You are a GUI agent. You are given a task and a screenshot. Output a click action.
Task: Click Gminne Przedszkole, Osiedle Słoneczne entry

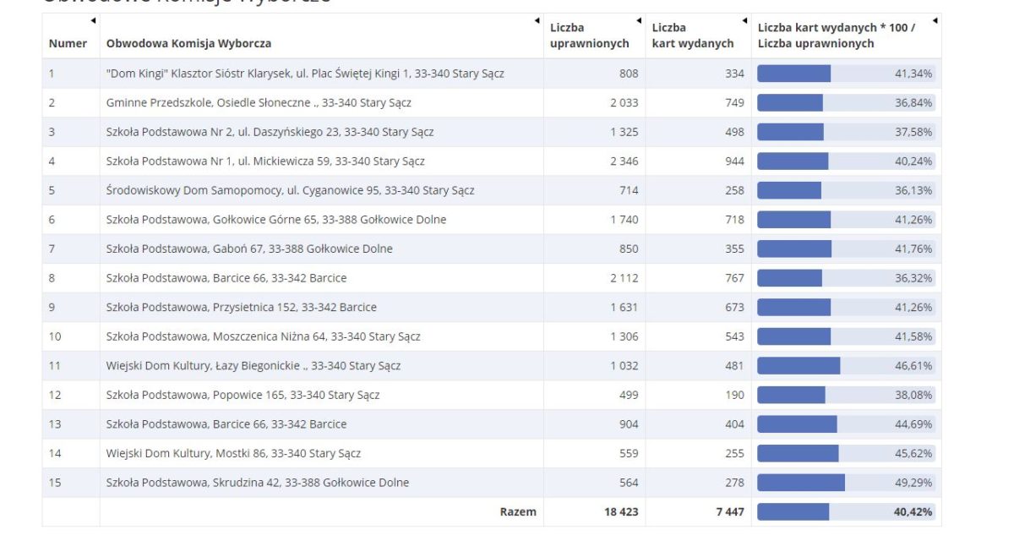(259, 103)
